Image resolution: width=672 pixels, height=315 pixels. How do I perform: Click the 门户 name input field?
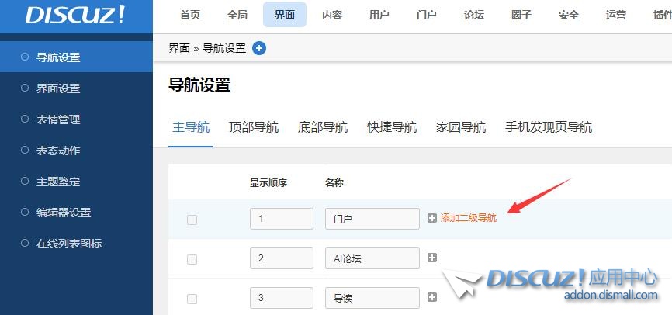[372, 219]
